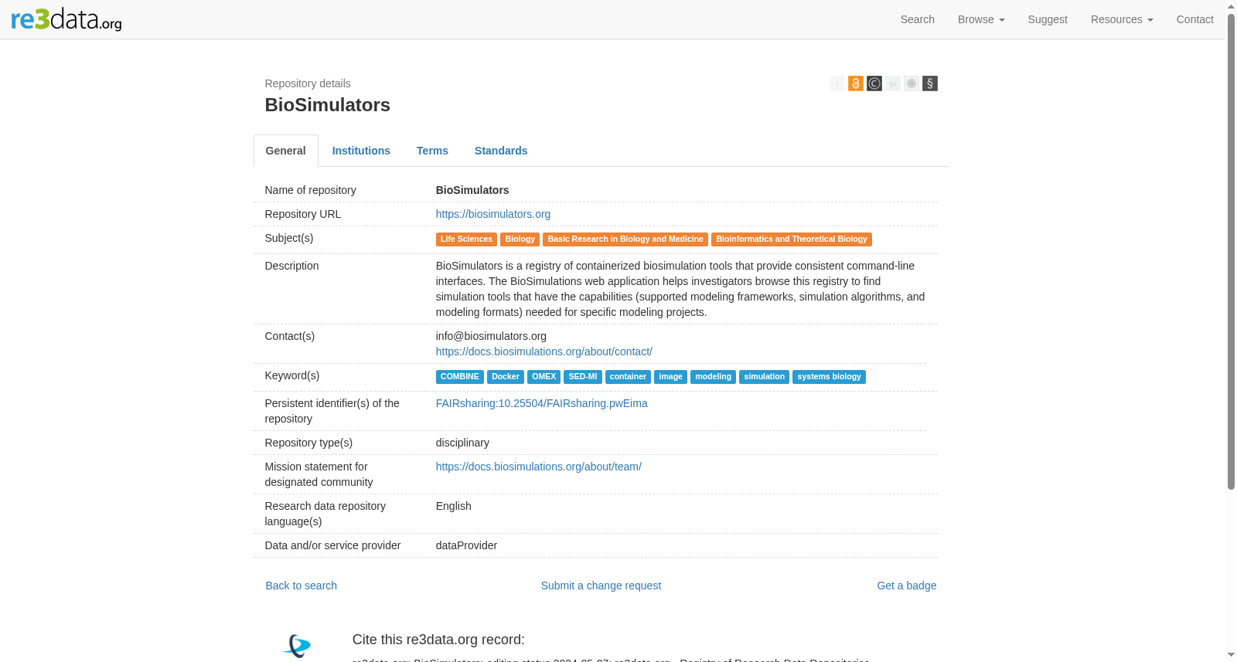Click the BioSimulators description paragraph
Screen dimensions: 1237x662
click(680, 289)
